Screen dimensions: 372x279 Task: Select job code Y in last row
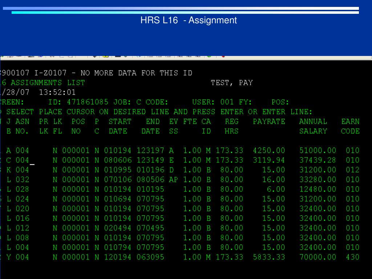click(9, 258)
